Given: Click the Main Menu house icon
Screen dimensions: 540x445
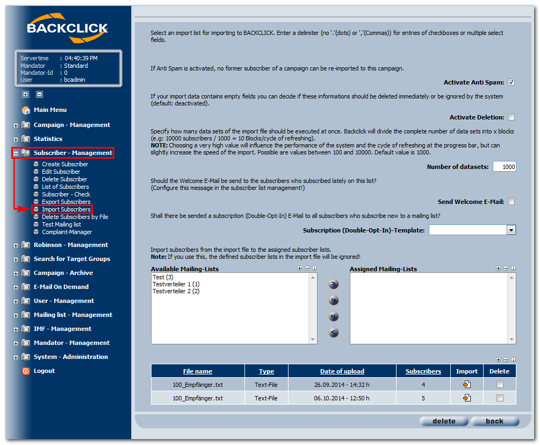Looking at the screenshot, I should point(26,110).
